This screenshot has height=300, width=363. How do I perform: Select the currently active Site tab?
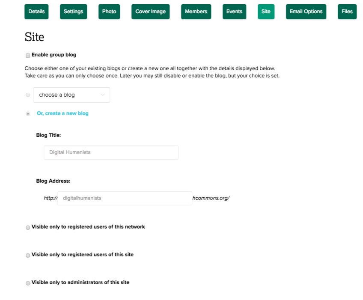266,12
